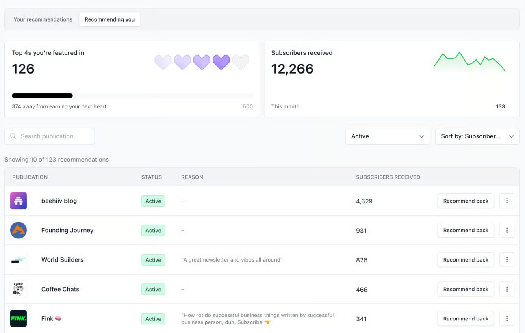Click the Coffee Chats publication logo
The height and width of the screenshot is (333, 525).
pos(18,289)
